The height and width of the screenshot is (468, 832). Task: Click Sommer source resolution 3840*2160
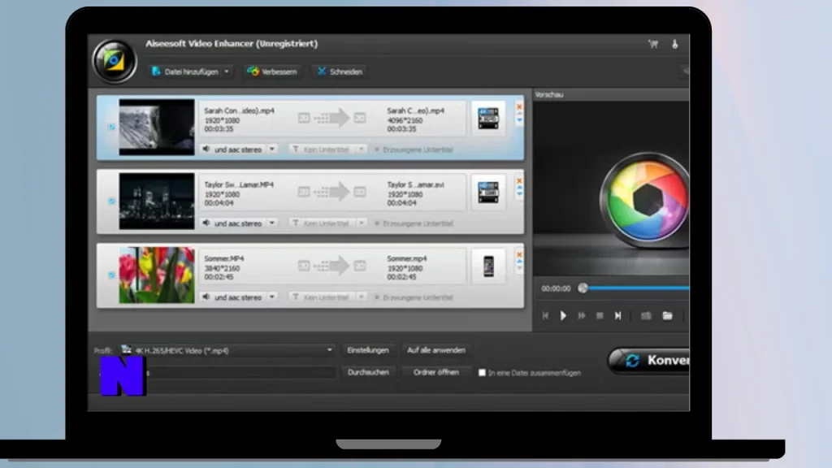point(222,268)
